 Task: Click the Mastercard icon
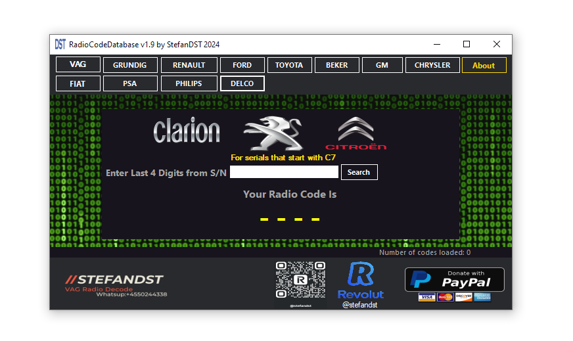[x=445, y=297]
